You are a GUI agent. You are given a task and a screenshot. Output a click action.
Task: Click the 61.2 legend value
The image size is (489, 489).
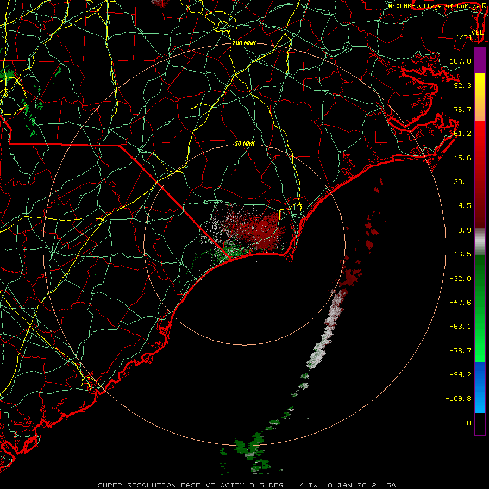pos(462,134)
